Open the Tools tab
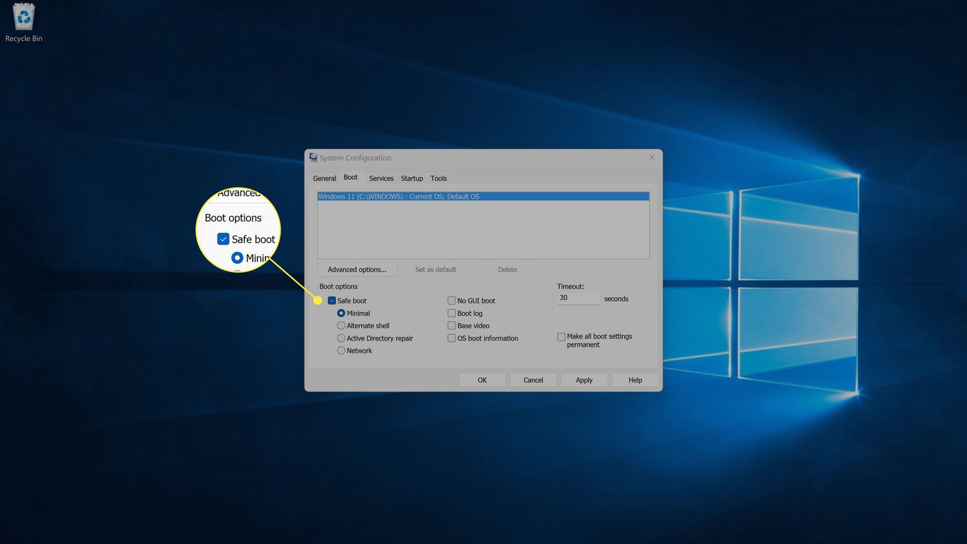967x544 pixels. [x=438, y=179]
